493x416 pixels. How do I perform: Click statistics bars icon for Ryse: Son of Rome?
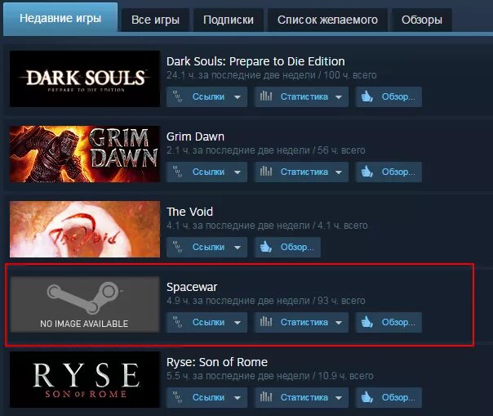pyautogui.click(x=266, y=396)
